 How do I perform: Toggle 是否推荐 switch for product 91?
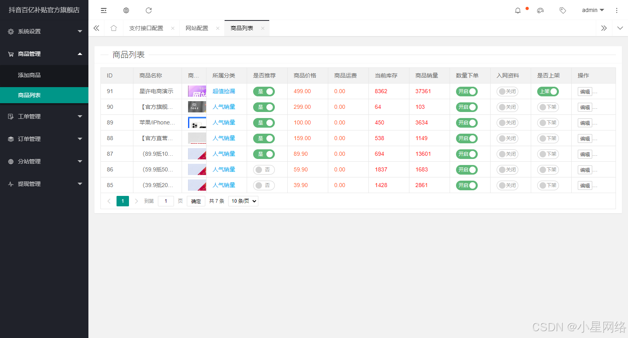[264, 92]
